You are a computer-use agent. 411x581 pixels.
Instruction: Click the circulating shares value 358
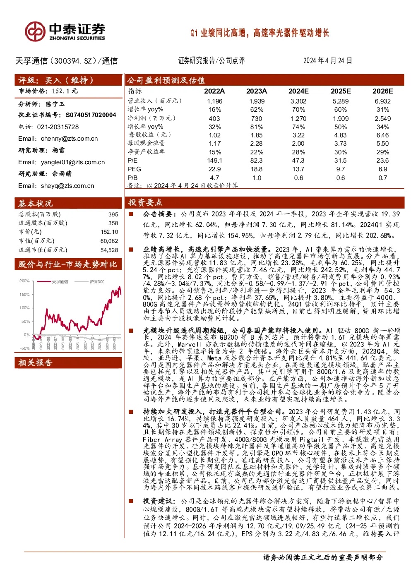(x=113, y=223)
